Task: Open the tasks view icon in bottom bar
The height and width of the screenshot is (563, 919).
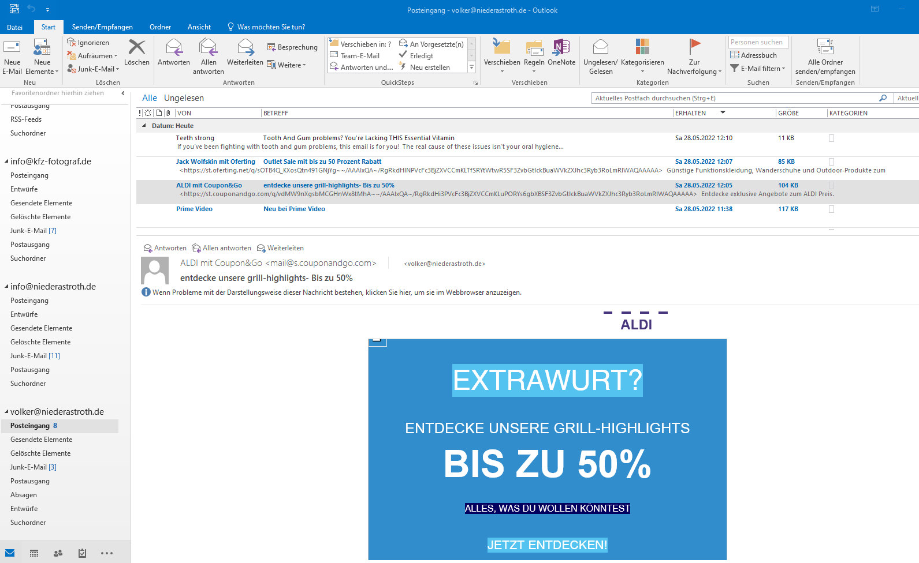Action: point(82,553)
